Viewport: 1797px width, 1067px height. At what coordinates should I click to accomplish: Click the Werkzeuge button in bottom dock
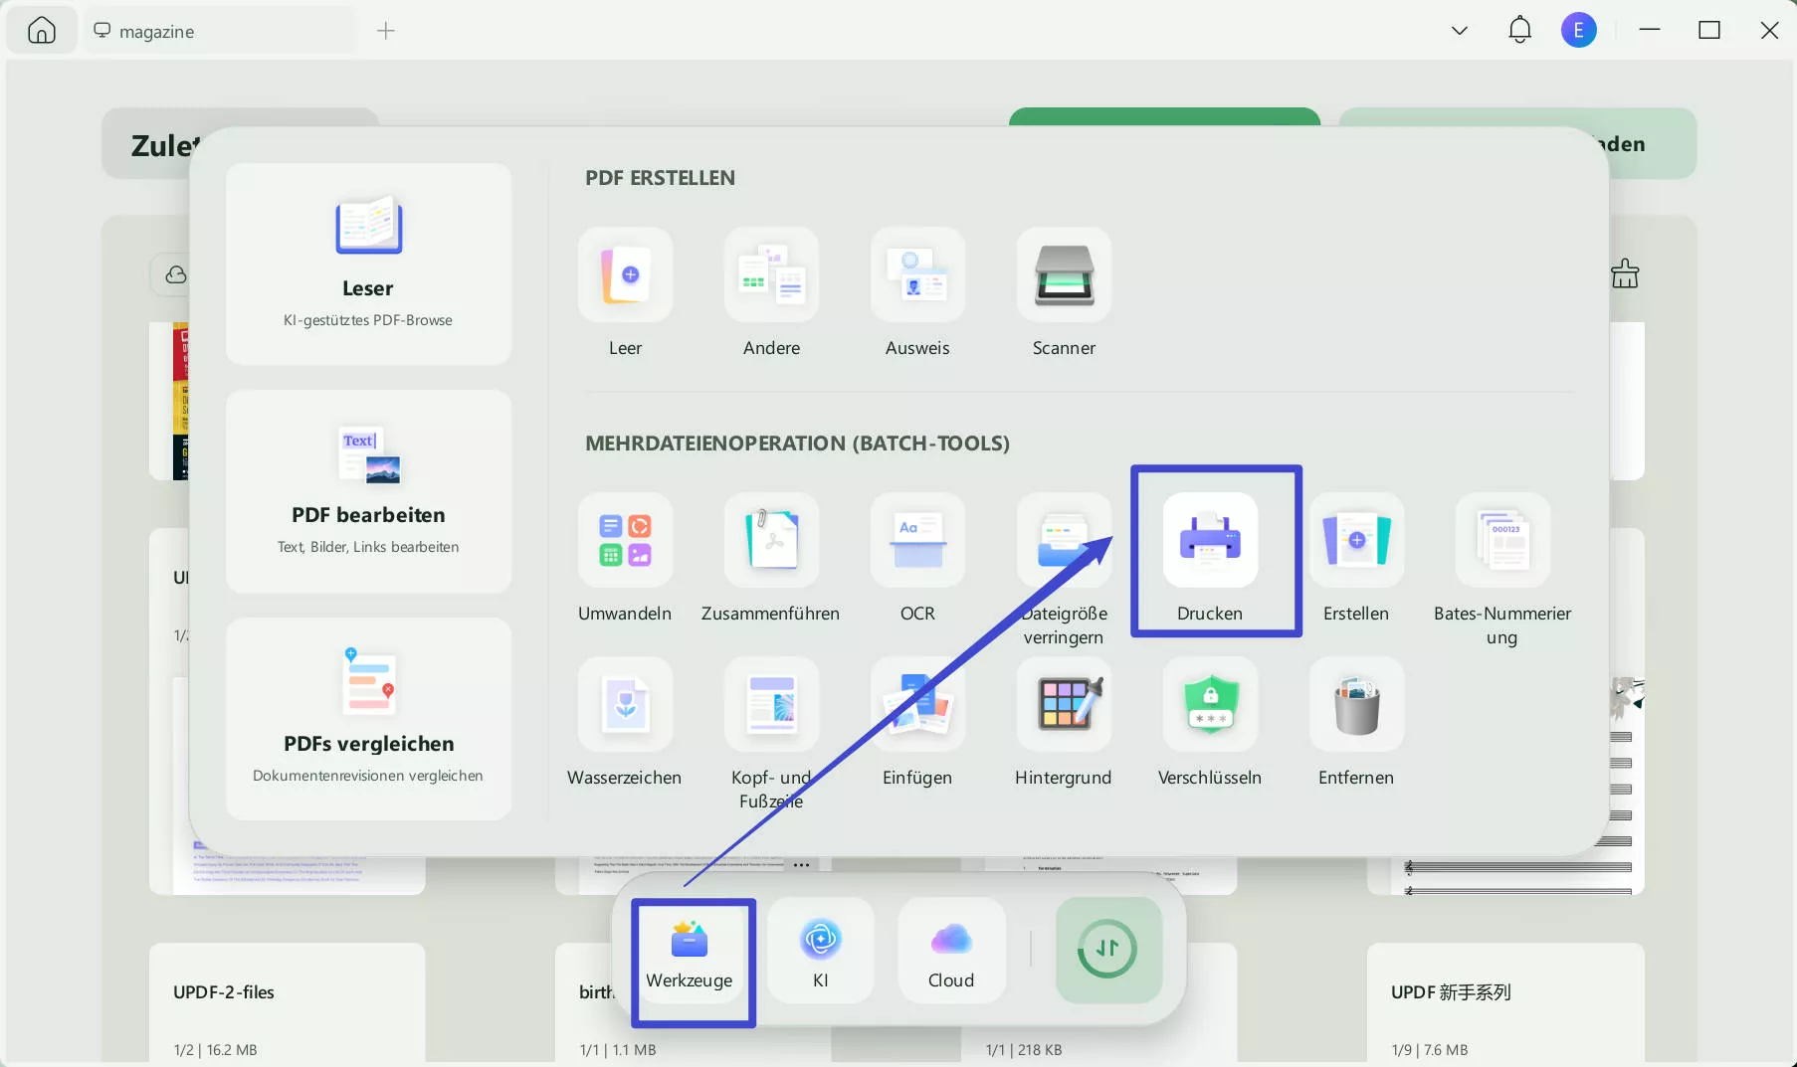pos(690,952)
